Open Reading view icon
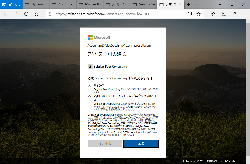 point(190,14)
